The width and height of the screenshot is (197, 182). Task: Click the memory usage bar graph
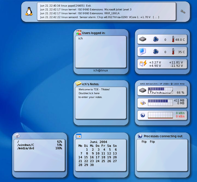point(160,103)
